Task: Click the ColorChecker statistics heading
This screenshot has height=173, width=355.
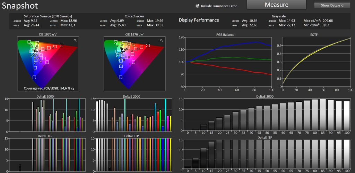Action: click(134, 16)
